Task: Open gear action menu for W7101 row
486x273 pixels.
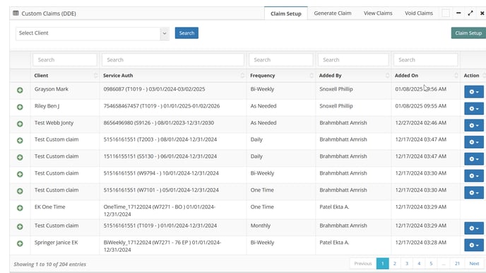Action: pos(474,192)
